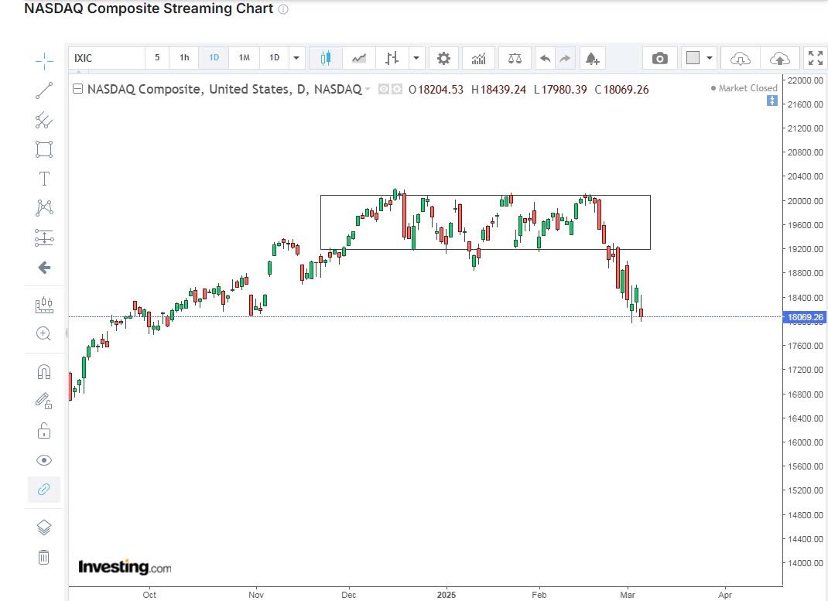Click the low value L 17980.39
This screenshot has height=601, width=828.
[x=560, y=90]
